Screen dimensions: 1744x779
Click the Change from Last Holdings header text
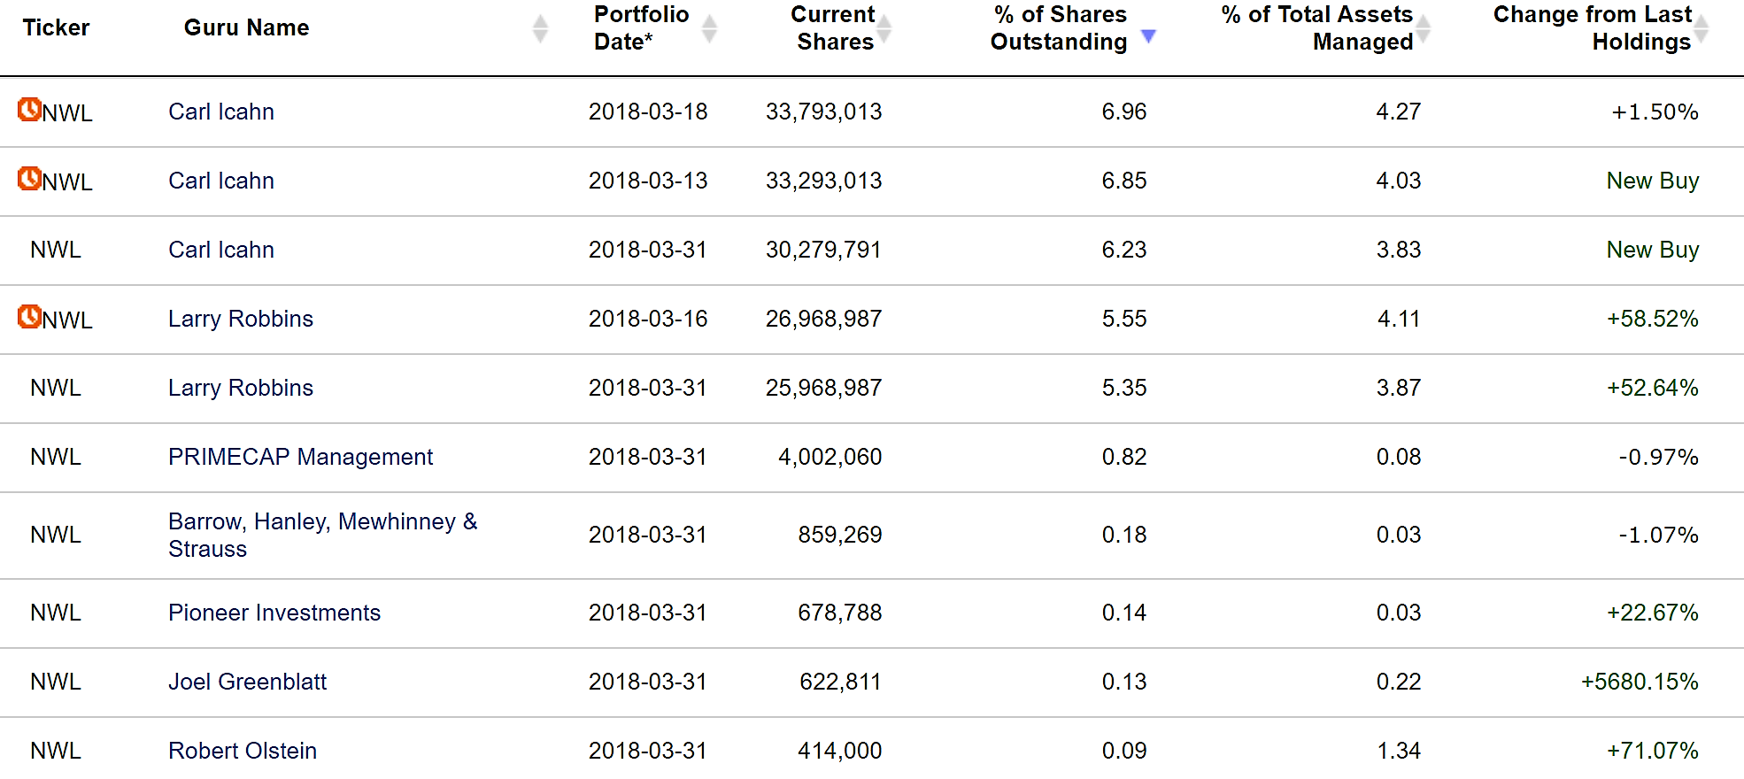(x=1593, y=27)
